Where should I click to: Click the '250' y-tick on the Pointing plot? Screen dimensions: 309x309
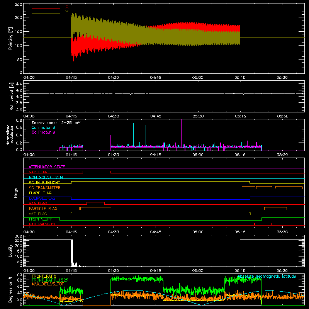(x=18, y=5)
